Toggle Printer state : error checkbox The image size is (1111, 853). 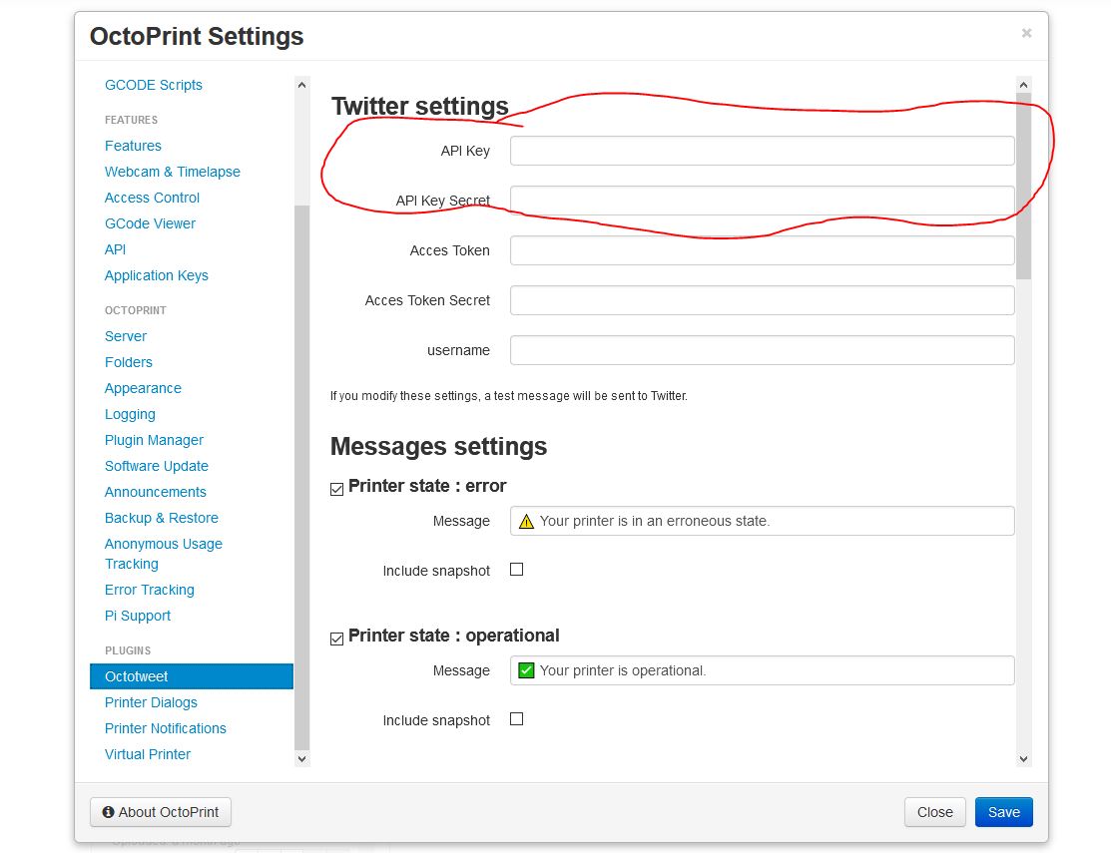(x=337, y=488)
